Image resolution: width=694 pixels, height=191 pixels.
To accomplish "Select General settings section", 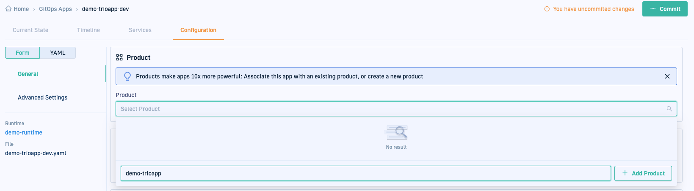I will coord(28,74).
